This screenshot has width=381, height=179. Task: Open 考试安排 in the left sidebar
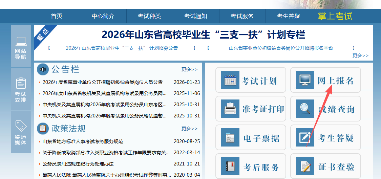coord(21,89)
